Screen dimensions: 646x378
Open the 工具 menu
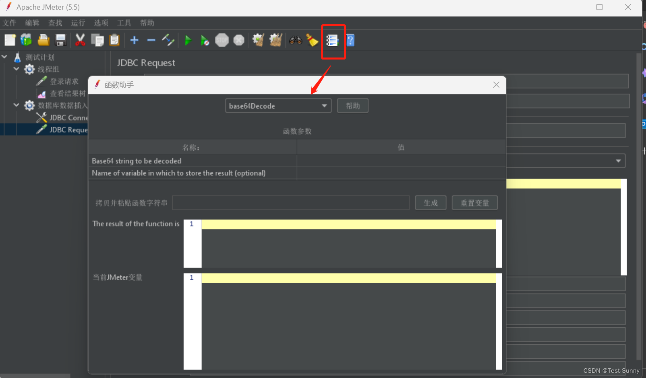pyautogui.click(x=124, y=23)
